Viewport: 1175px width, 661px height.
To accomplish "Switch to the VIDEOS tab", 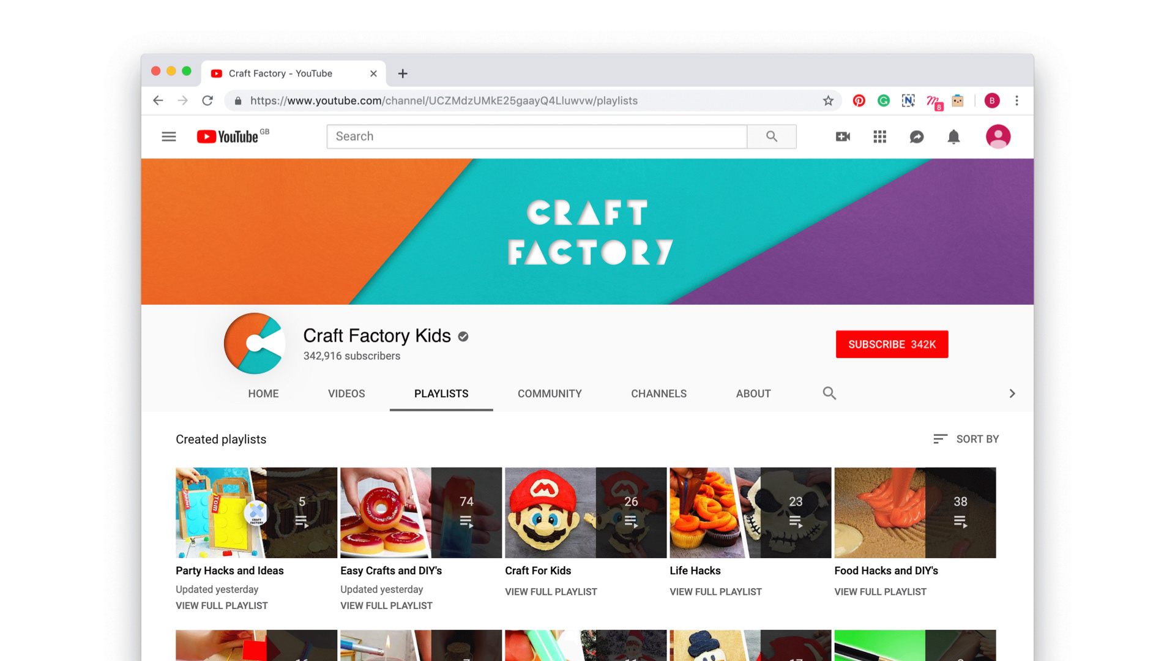I will (x=346, y=394).
